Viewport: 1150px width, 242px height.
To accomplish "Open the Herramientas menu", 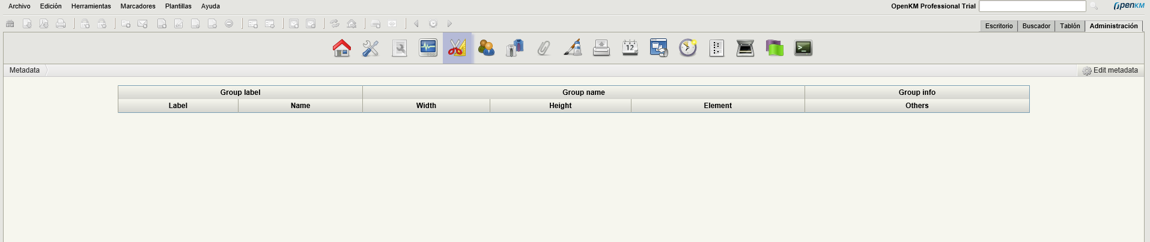I will (91, 6).
